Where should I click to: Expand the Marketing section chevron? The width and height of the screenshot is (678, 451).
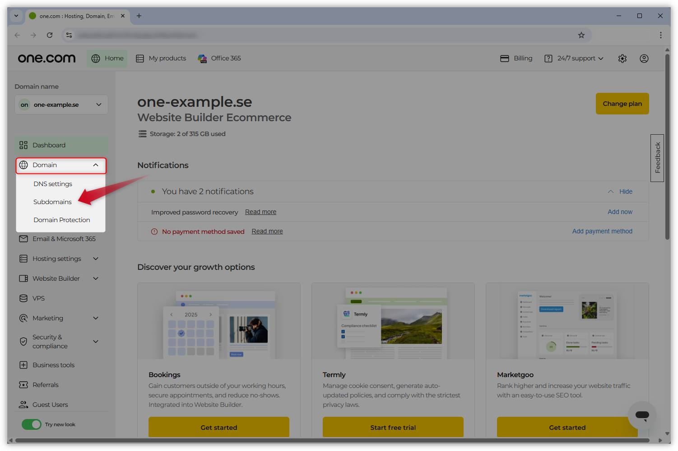tap(96, 318)
